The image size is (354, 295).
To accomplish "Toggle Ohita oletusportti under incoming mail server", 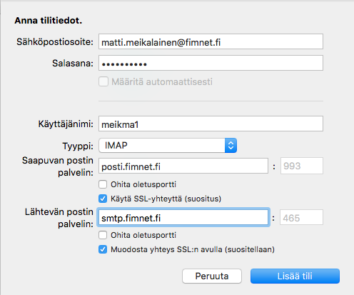I will (103, 184).
